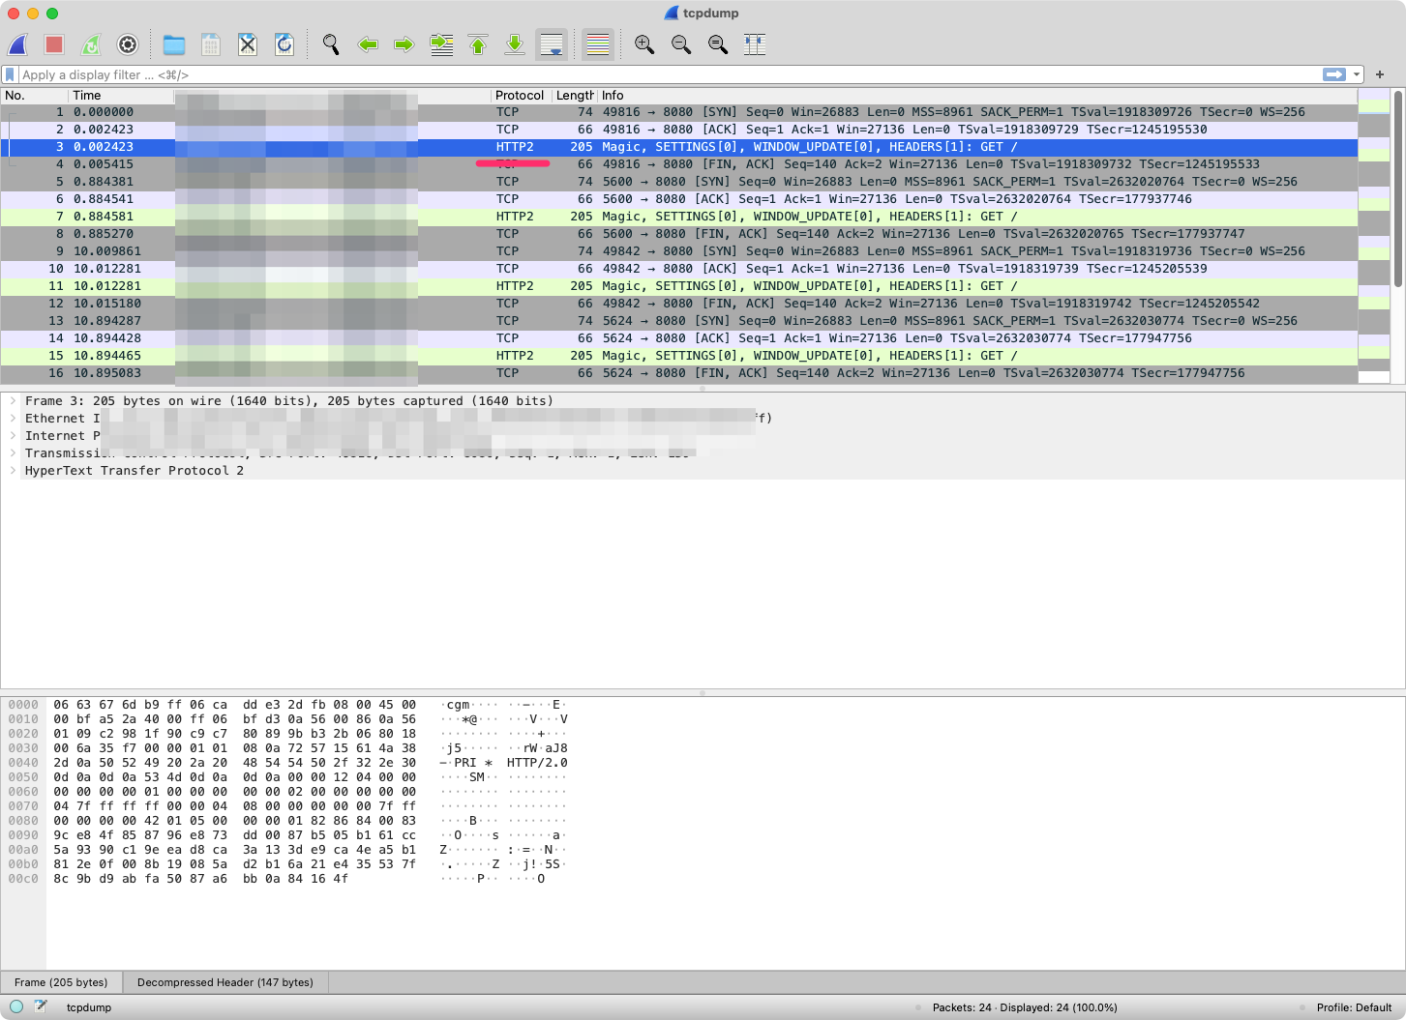Switch to Decompressed Header (147 bytes) tab

pyautogui.click(x=225, y=982)
